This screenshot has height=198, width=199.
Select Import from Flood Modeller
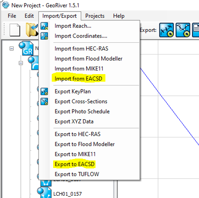(x=89, y=59)
